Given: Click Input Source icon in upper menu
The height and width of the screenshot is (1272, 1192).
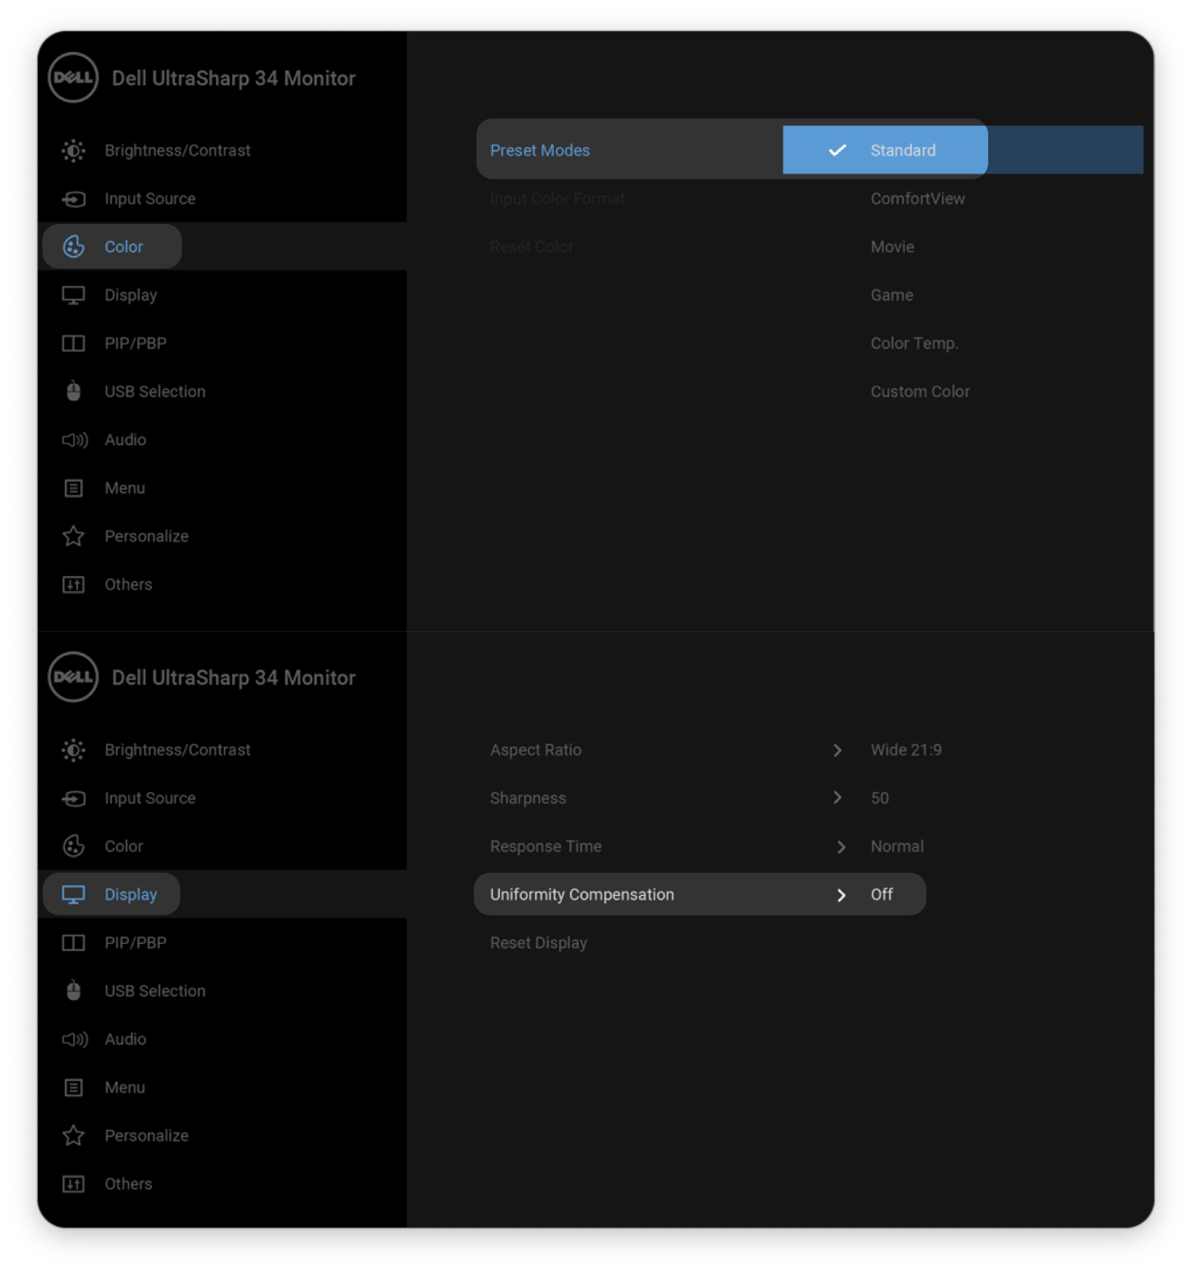Looking at the screenshot, I should [x=73, y=199].
